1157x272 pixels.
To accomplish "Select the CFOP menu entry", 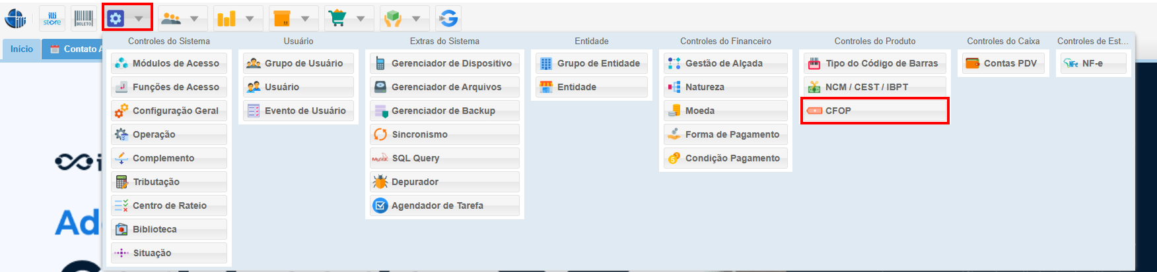I will click(874, 111).
